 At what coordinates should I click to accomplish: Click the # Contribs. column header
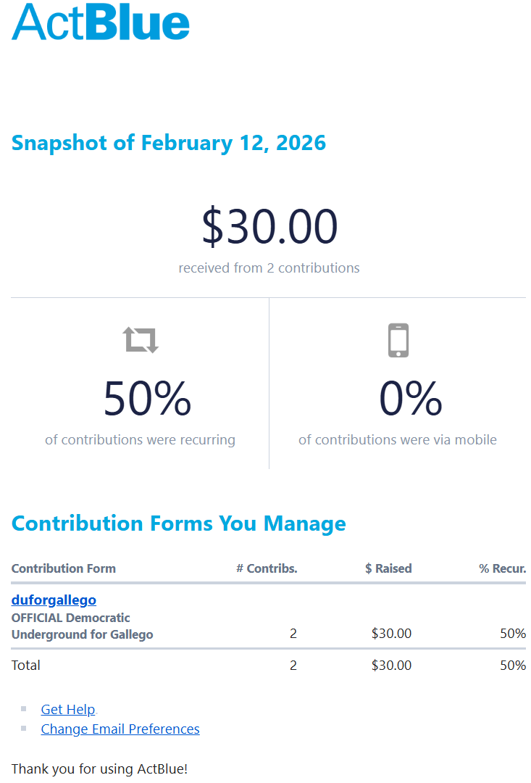tap(267, 568)
